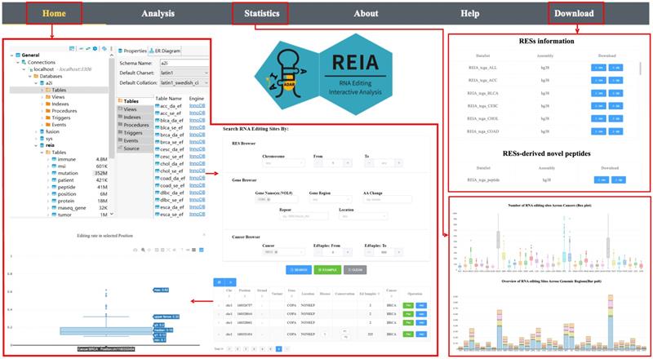Open the Download page in navbar
Image resolution: width=653 pixels, height=359 pixels.
coord(574,13)
